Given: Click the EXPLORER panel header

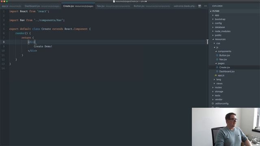Looking at the screenshot, I should coord(217,6).
